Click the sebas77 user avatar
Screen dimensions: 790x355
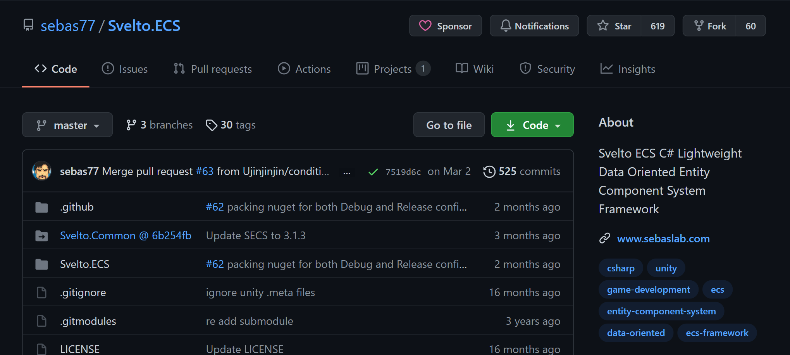coord(42,171)
